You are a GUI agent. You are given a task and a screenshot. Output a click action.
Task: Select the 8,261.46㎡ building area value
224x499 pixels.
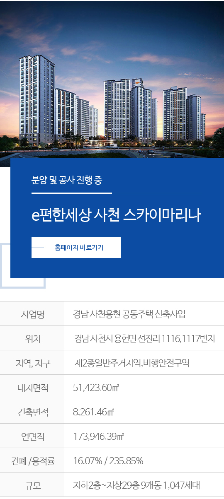pos(94,412)
